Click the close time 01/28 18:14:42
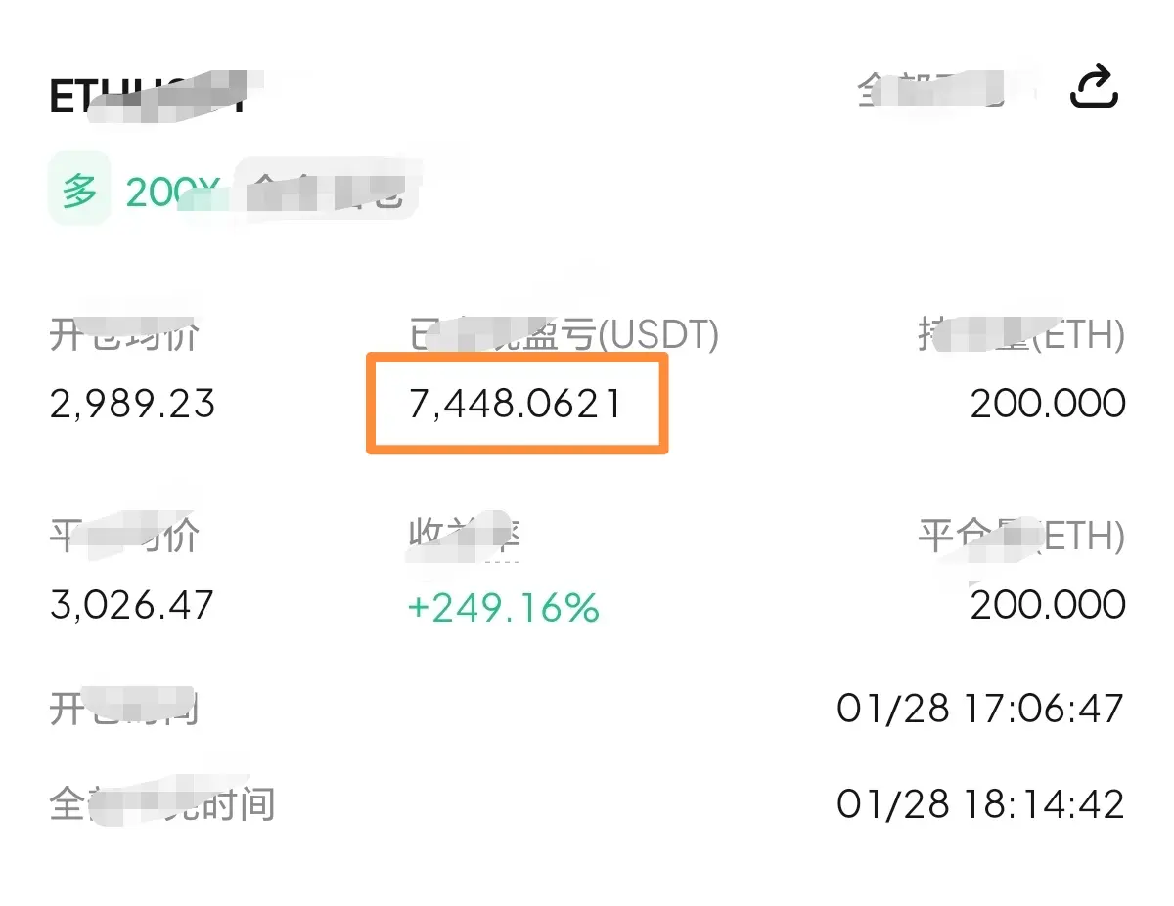The image size is (1174, 906). coord(979,804)
